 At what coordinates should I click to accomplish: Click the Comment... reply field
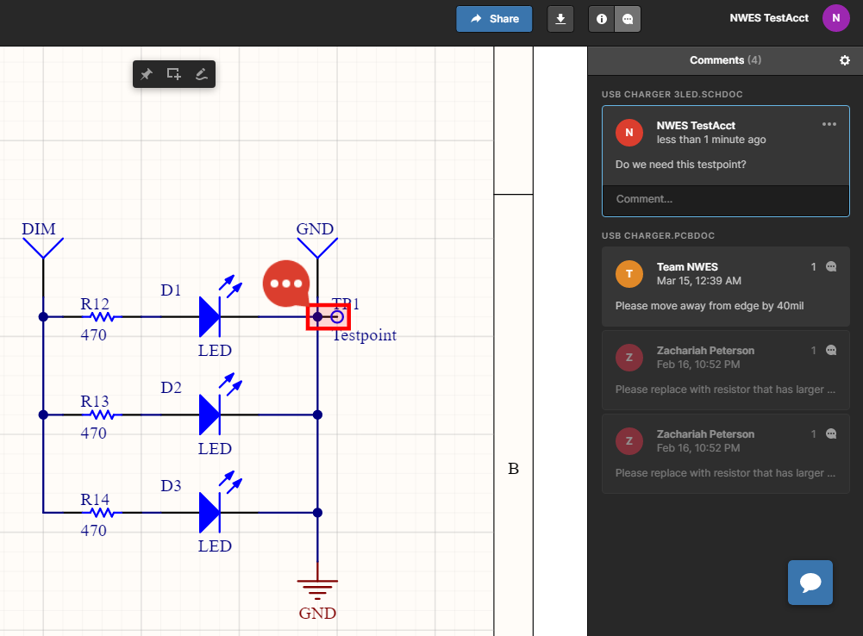pyautogui.click(x=726, y=200)
